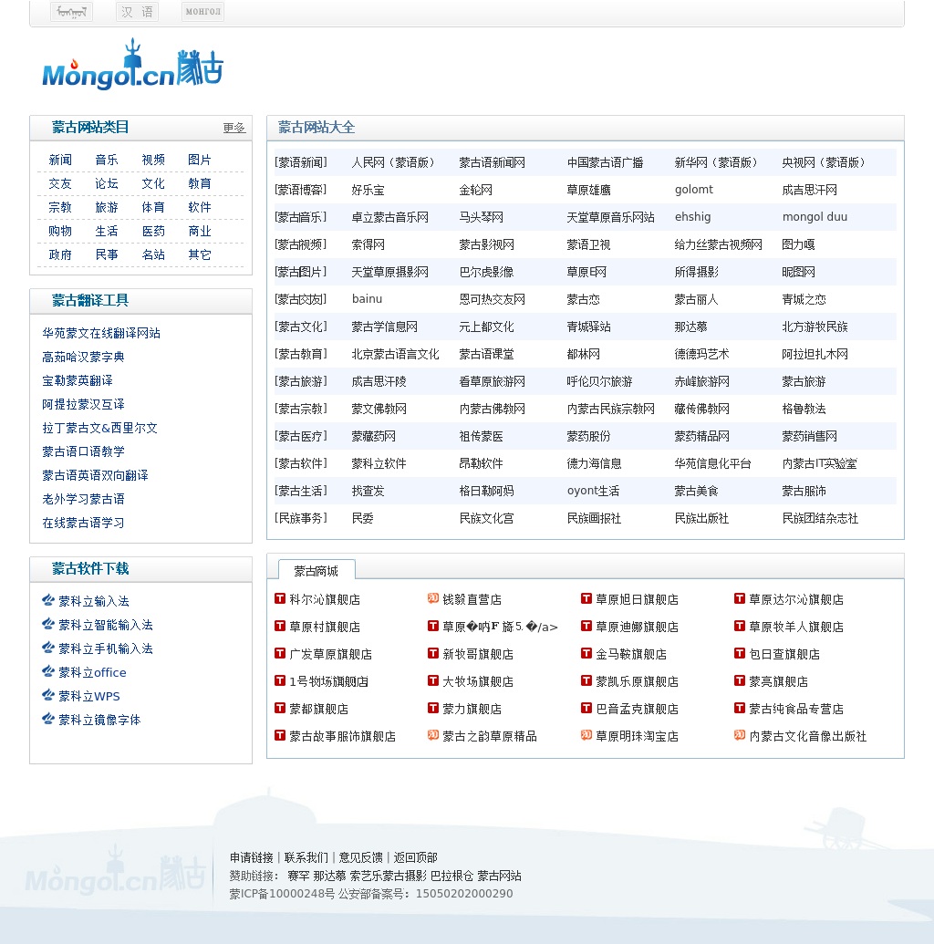Open 蒙科立手机输入法 download link

coord(106,648)
